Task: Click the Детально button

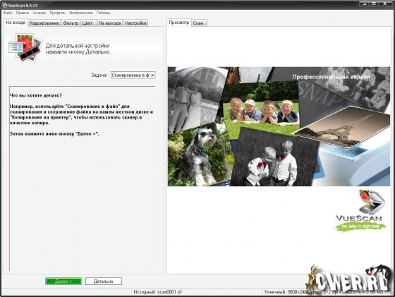Action: point(104,281)
